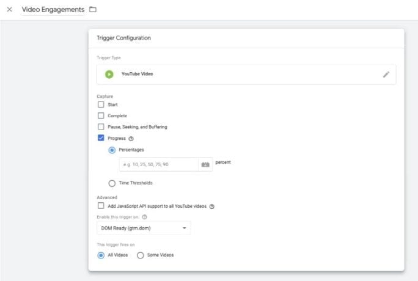Click the 'Trigger Type' label
Image resolution: width=418 pixels, height=281 pixels.
click(109, 58)
